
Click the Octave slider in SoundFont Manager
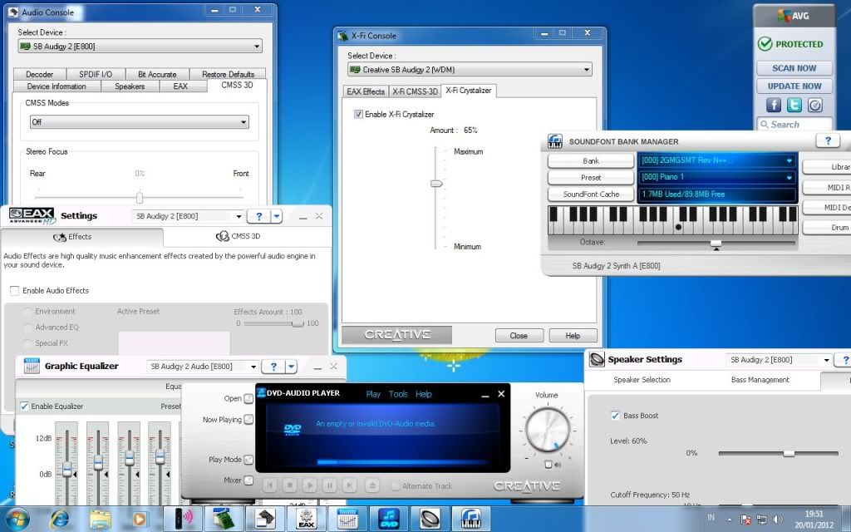[716, 244]
